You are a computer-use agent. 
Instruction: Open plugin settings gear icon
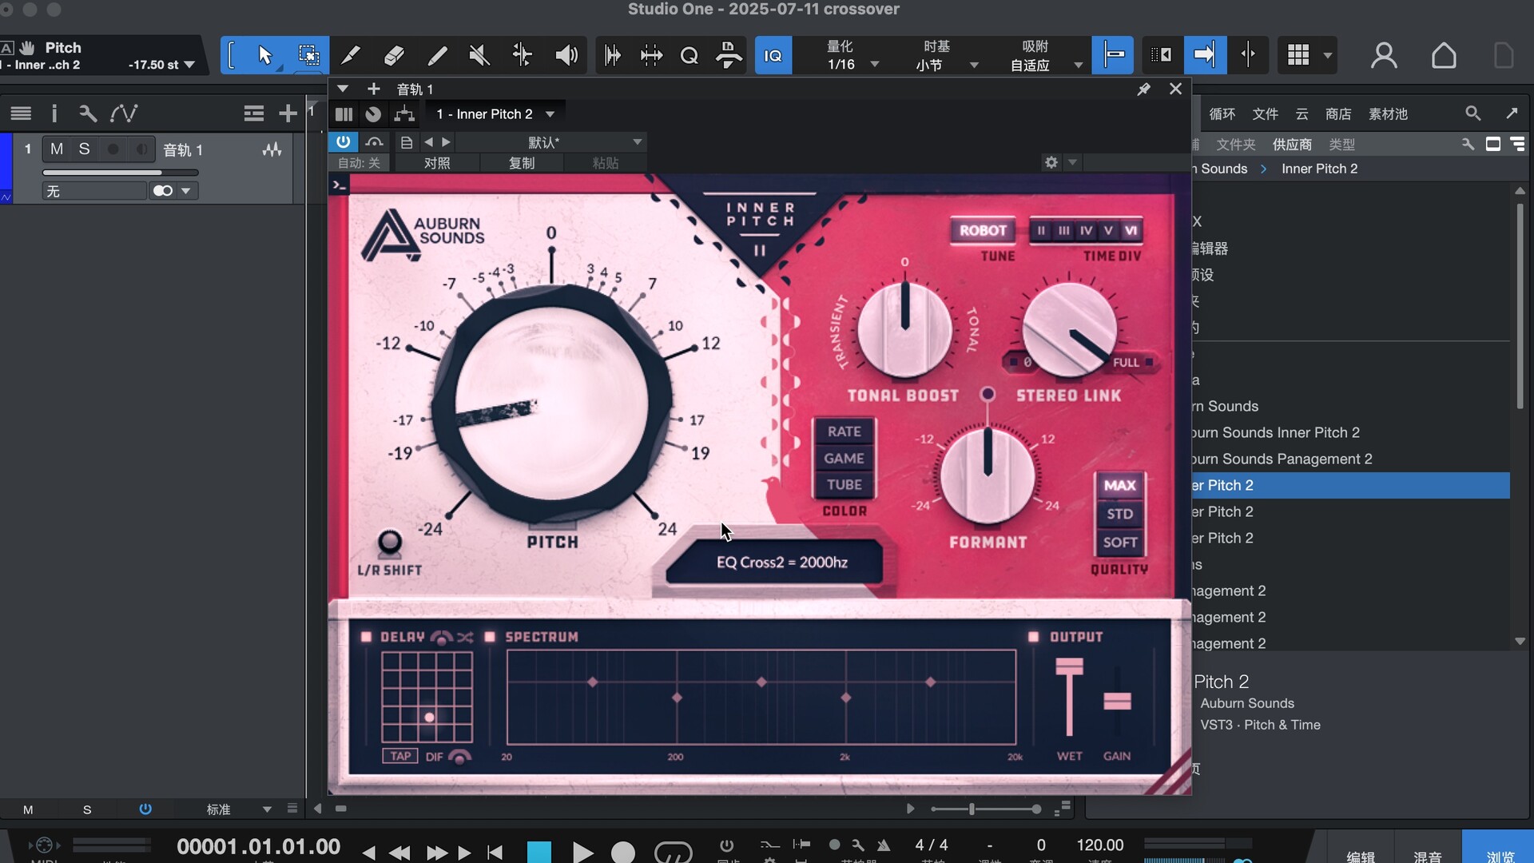pyautogui.click(x=1051, y=162)
